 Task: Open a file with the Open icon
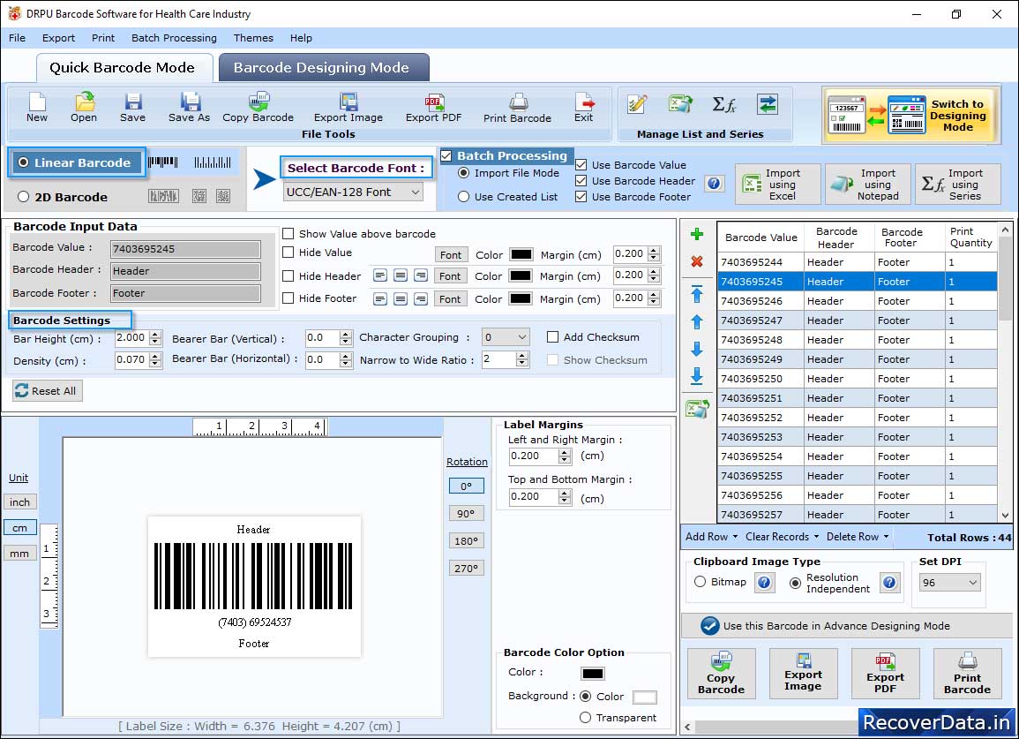click(x=84, y=108)
